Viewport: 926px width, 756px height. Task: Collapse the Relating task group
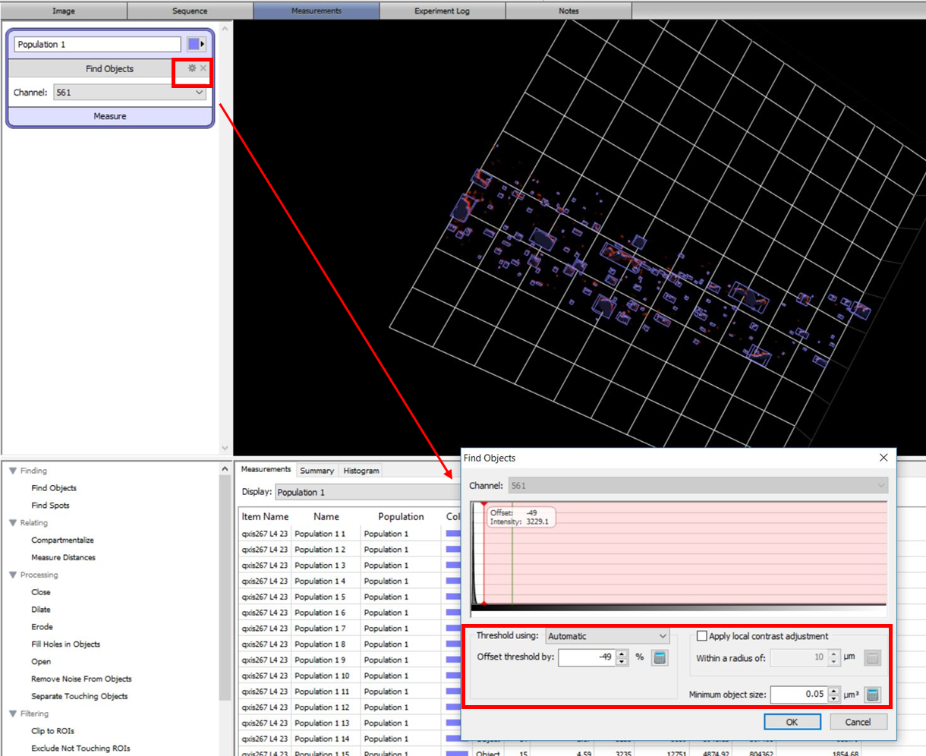13,523
